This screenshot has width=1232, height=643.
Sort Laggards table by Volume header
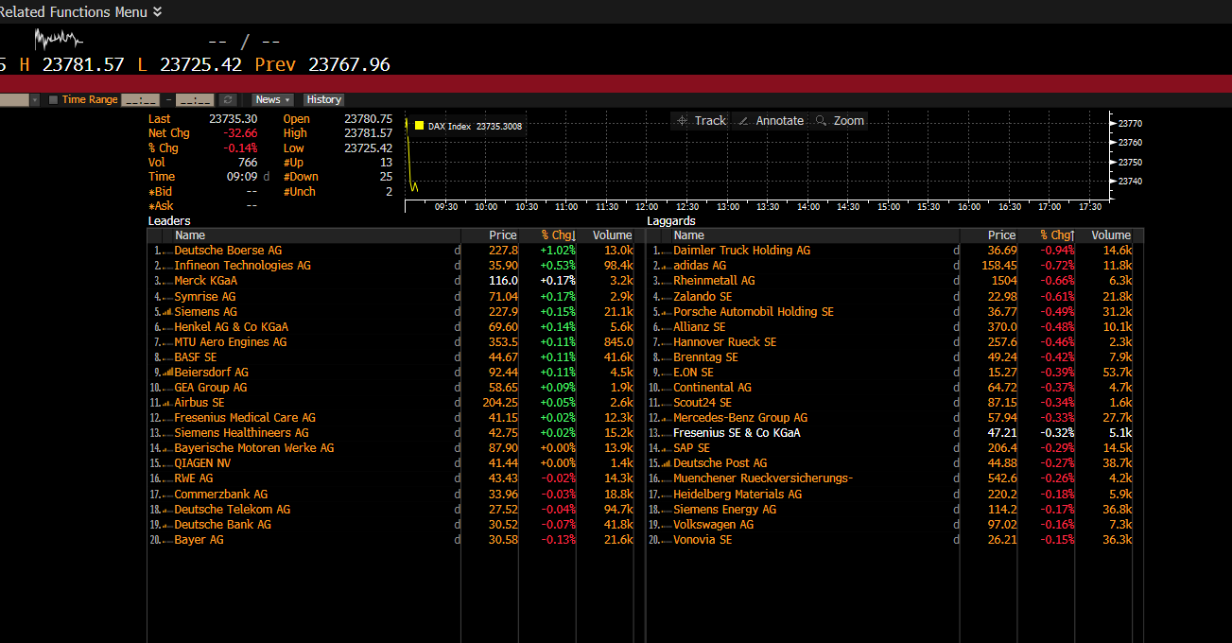point(1110,235)
